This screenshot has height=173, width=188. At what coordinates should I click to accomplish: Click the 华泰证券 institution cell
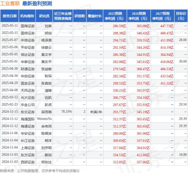tap(28, 62)
